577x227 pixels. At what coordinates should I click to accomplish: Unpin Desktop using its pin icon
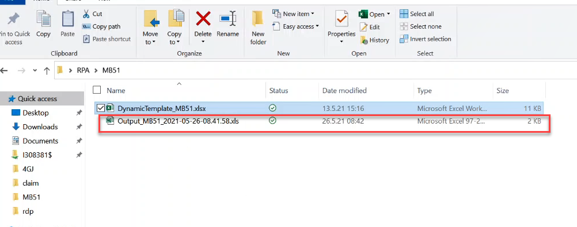[x=79, y=113]
